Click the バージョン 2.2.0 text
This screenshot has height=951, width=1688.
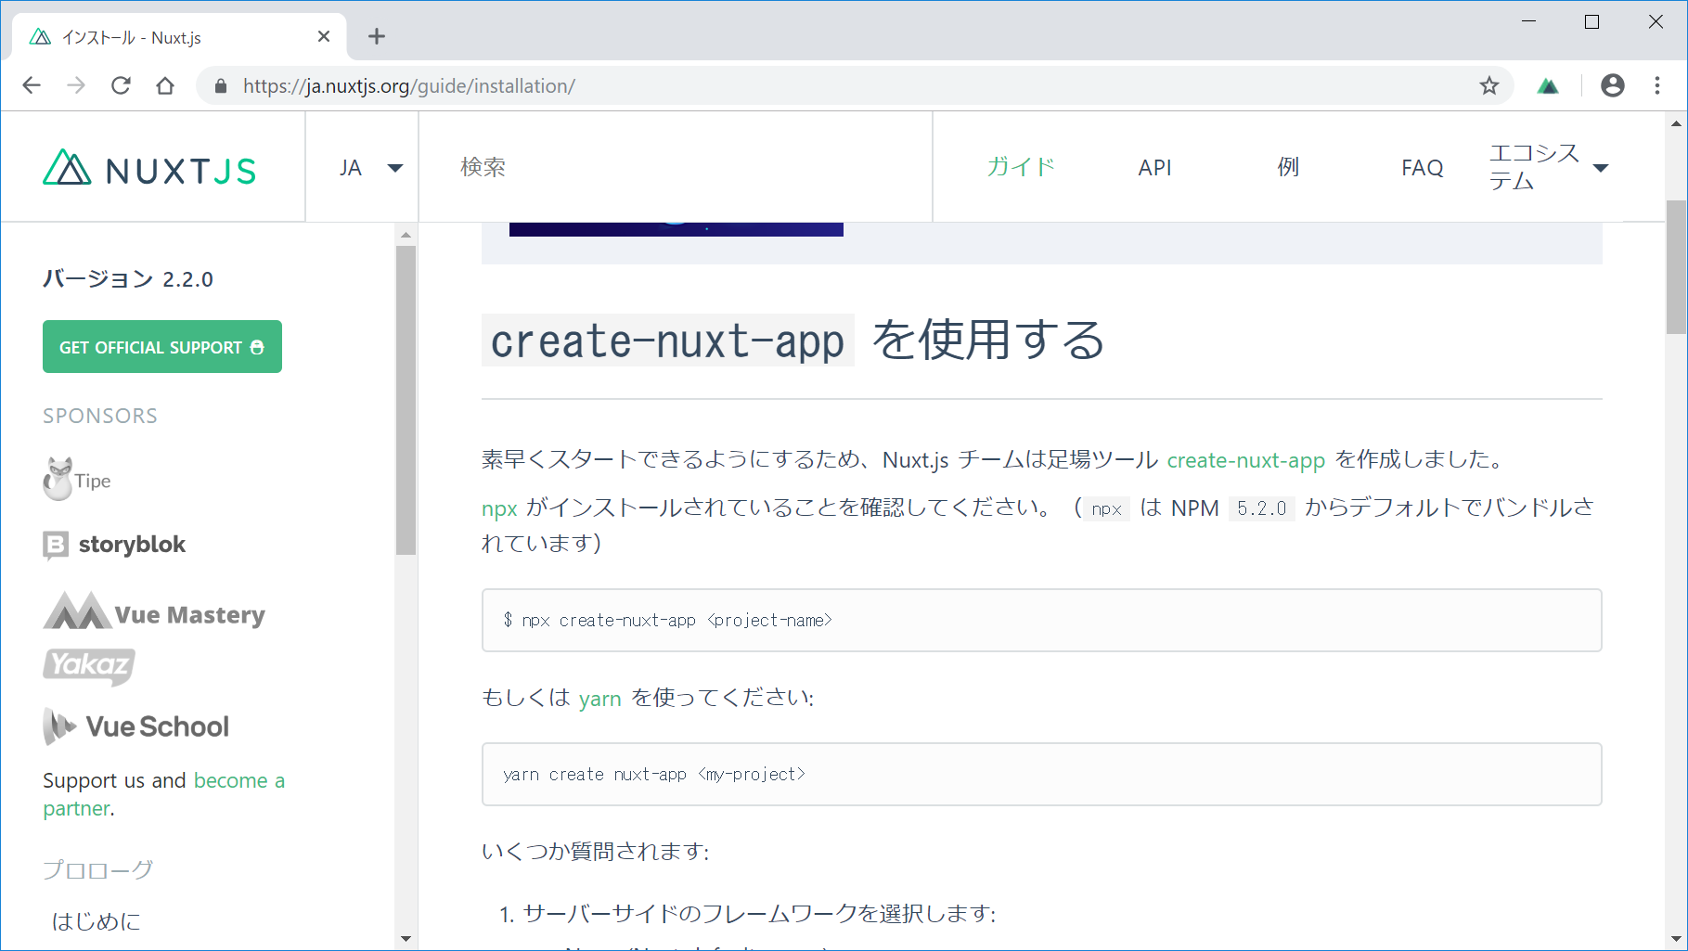click(128, 279)
